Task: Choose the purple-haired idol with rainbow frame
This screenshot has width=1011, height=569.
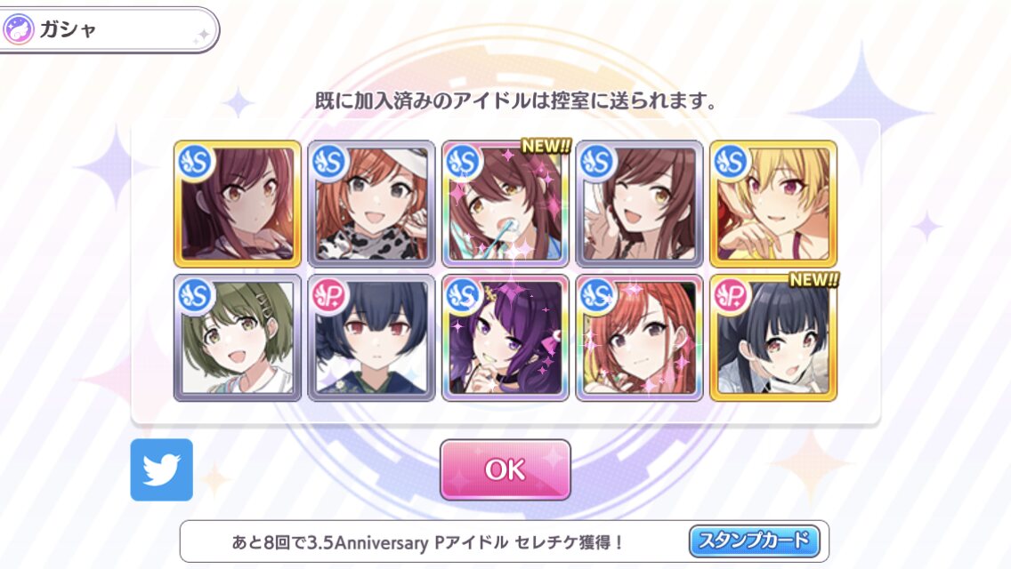Action: point(505,338)
